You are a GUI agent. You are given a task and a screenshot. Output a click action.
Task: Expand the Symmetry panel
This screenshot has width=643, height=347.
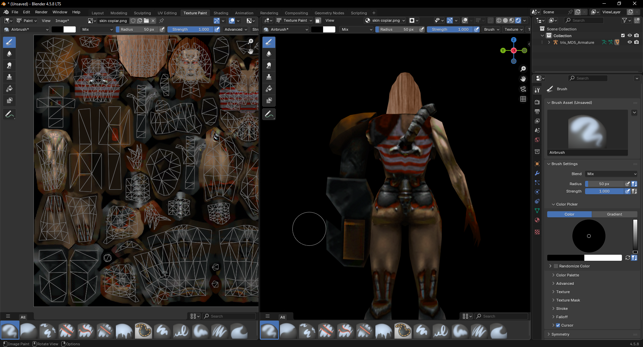[560, 334]
